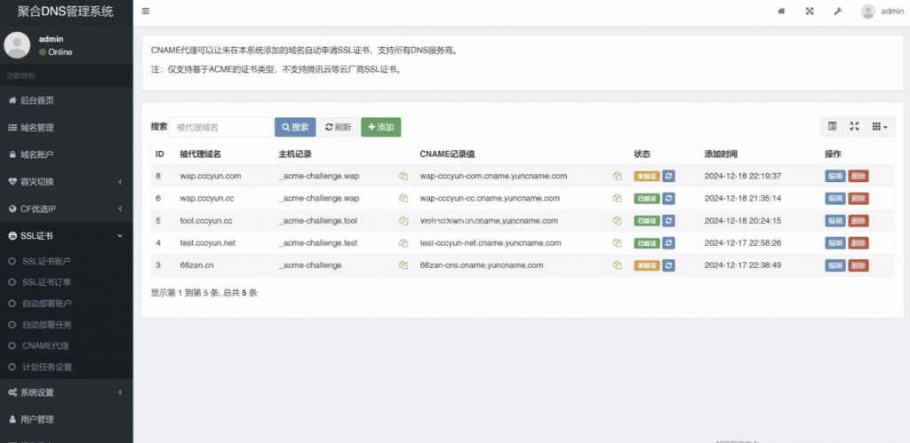The height and width of the screenshot is (443, 910).
Task: Click the 未验证 badge for wap.cccyun.com
Action: pyautogui.click(x=647, y=177)
